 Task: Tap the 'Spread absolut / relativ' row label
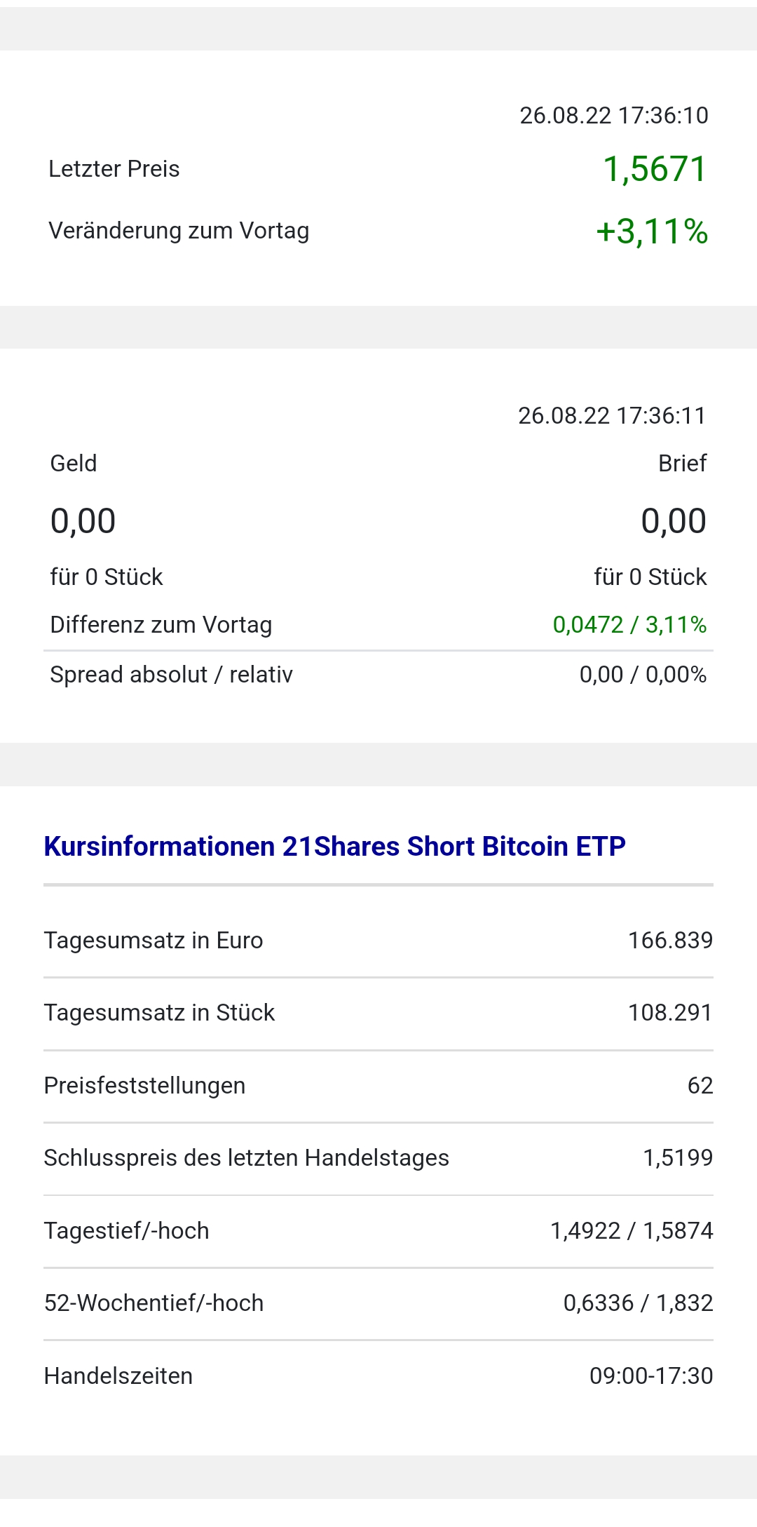click(171, 675)
